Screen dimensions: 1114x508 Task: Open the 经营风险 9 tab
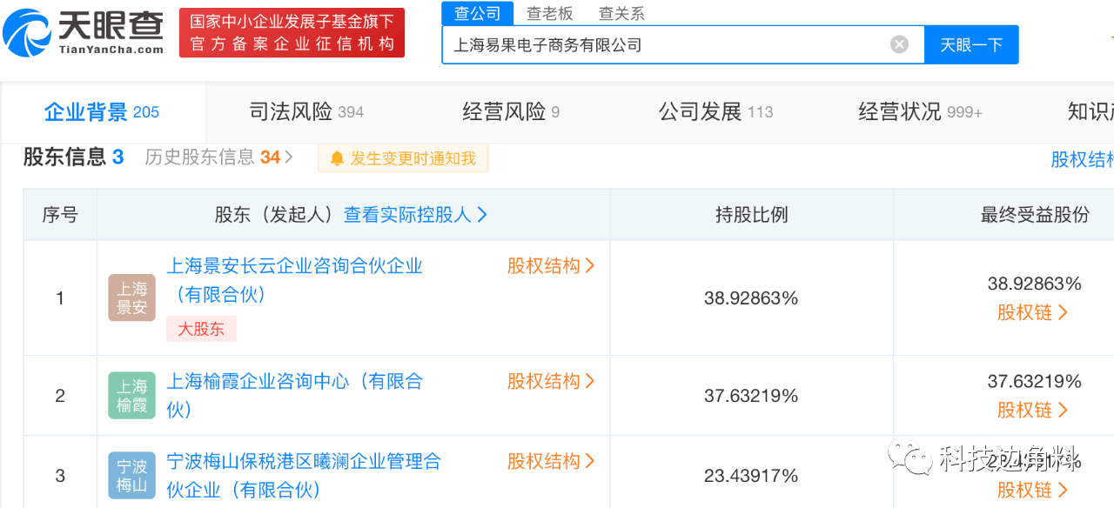coord(511,112)
